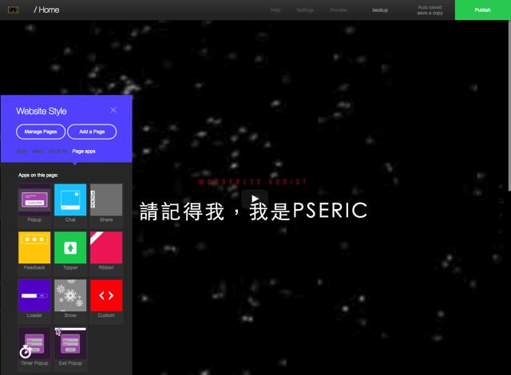Switch to the Page apps tab
Screen dimensions: 511x375
84,151
